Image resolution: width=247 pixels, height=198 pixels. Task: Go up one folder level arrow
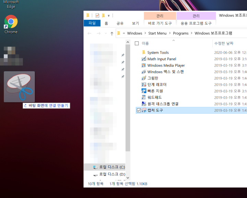[112, 33]
